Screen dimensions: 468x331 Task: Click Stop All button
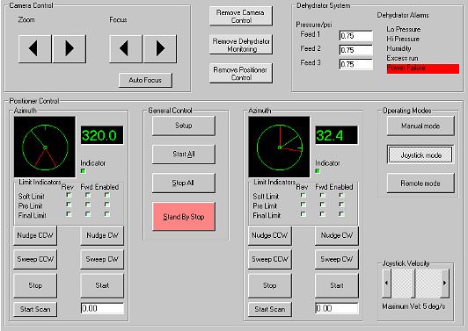tap(184, 183)
